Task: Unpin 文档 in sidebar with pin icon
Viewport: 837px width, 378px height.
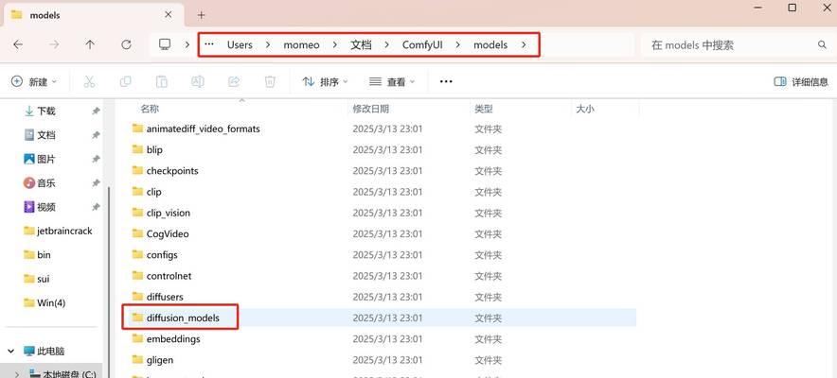Action: click(96, 135)
